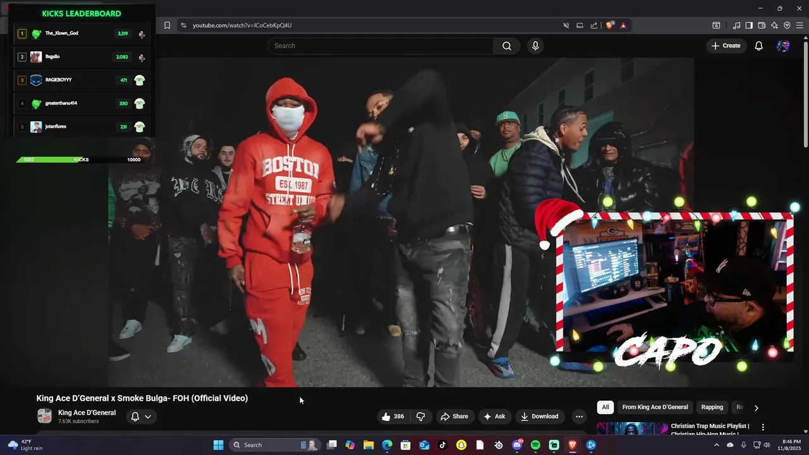Toggle the browser sidebar panel
Screen dimensions: 809x455
coord(749,25)
